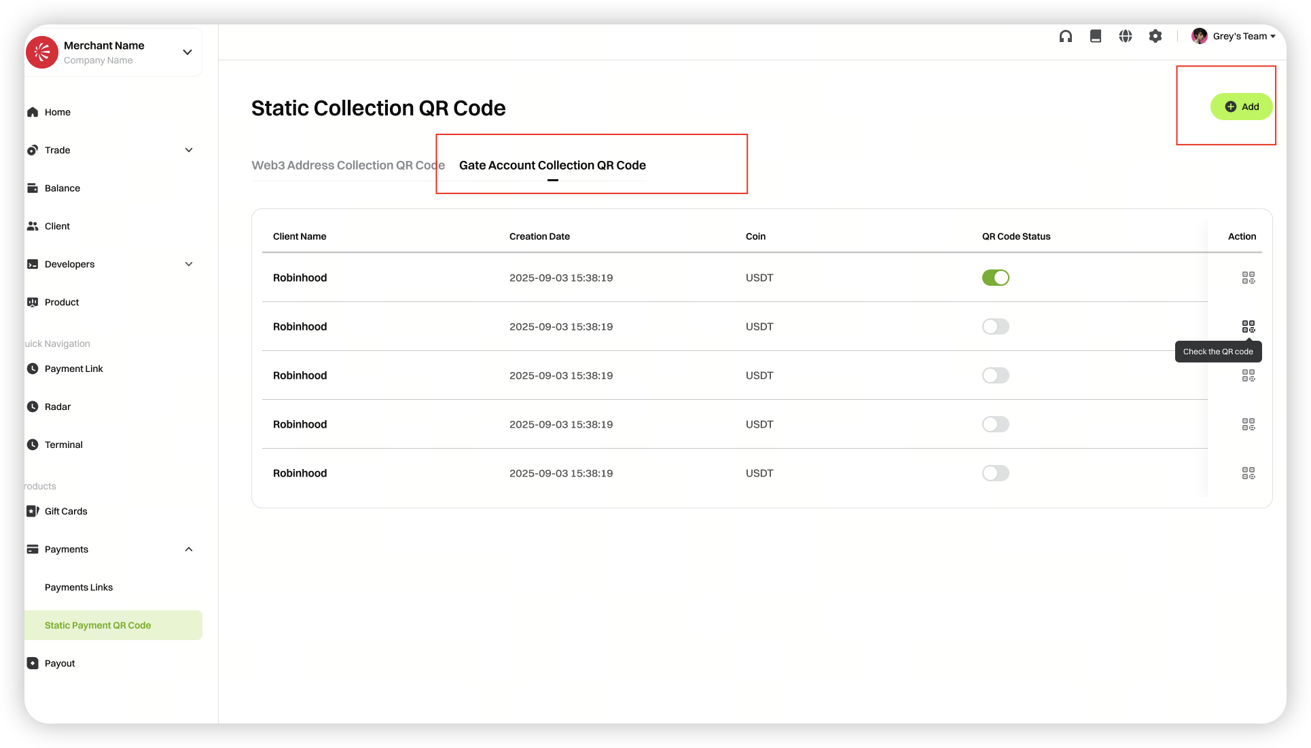Enable the last row QR status toggle
The image size is (1311, 748).
(995, 473)
